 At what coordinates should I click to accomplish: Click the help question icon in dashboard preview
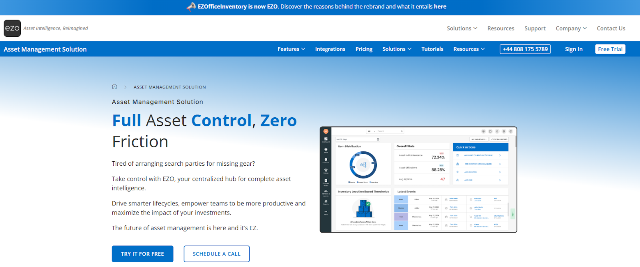[511, 131]
